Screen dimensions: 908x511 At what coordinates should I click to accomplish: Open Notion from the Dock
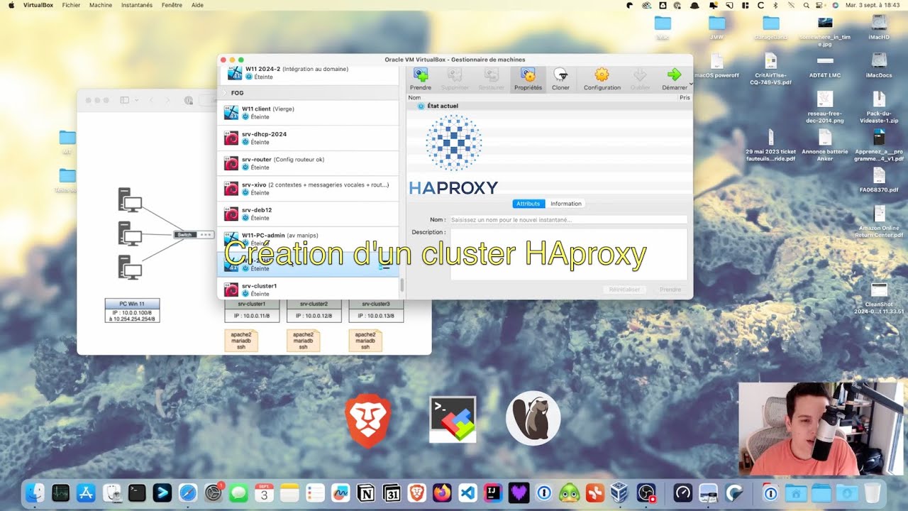pyautogui.click(x=366, y=492)
